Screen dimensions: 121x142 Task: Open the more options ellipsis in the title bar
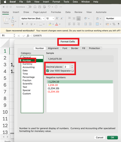[61, 7]
